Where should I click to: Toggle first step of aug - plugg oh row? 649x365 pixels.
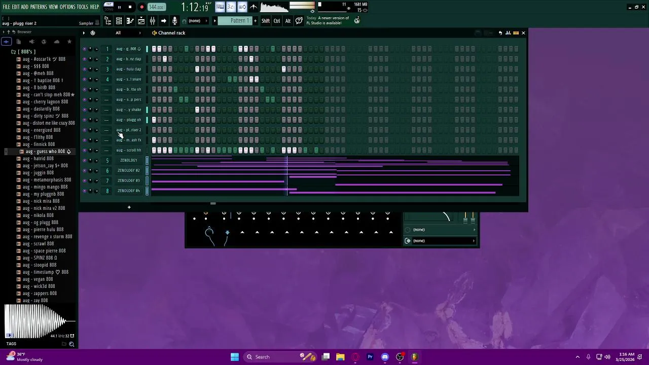pos(154,120)
